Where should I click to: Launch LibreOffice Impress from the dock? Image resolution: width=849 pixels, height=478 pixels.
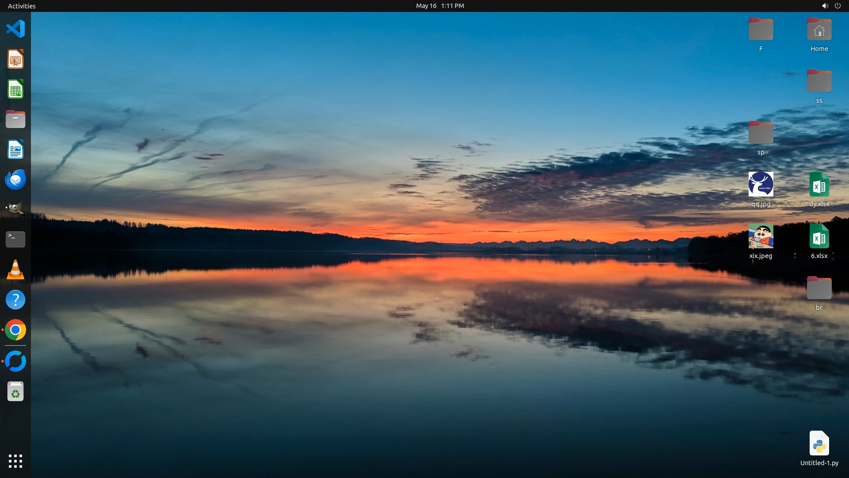click(x=15, y=59)
